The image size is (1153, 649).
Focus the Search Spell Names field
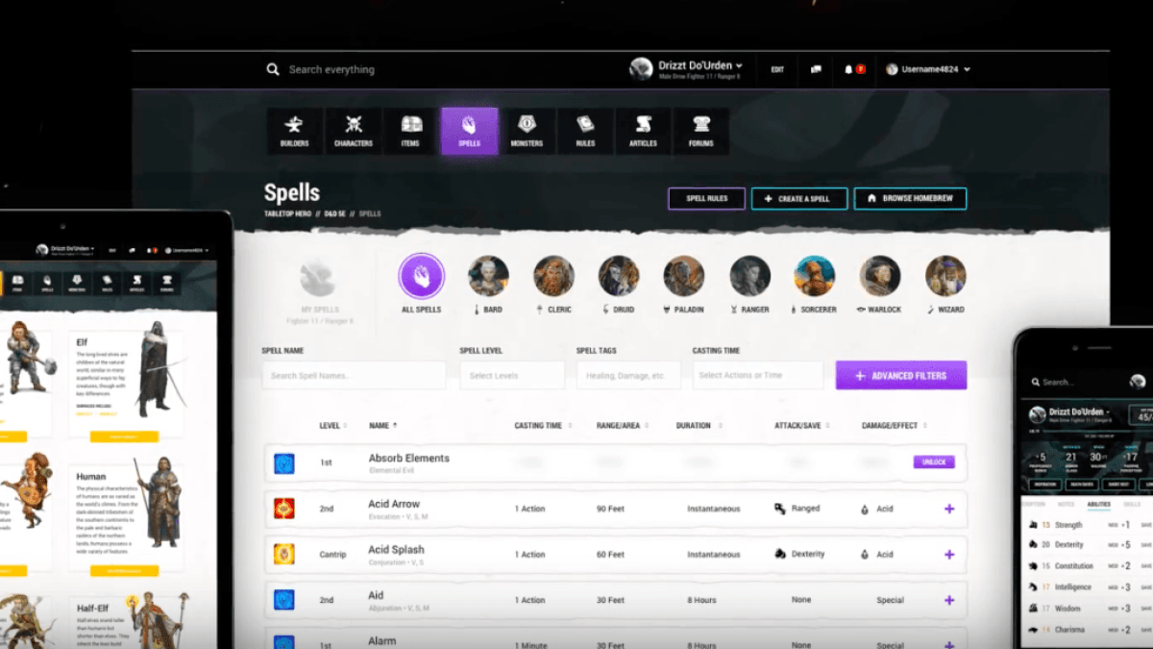(x=354, y=375)
